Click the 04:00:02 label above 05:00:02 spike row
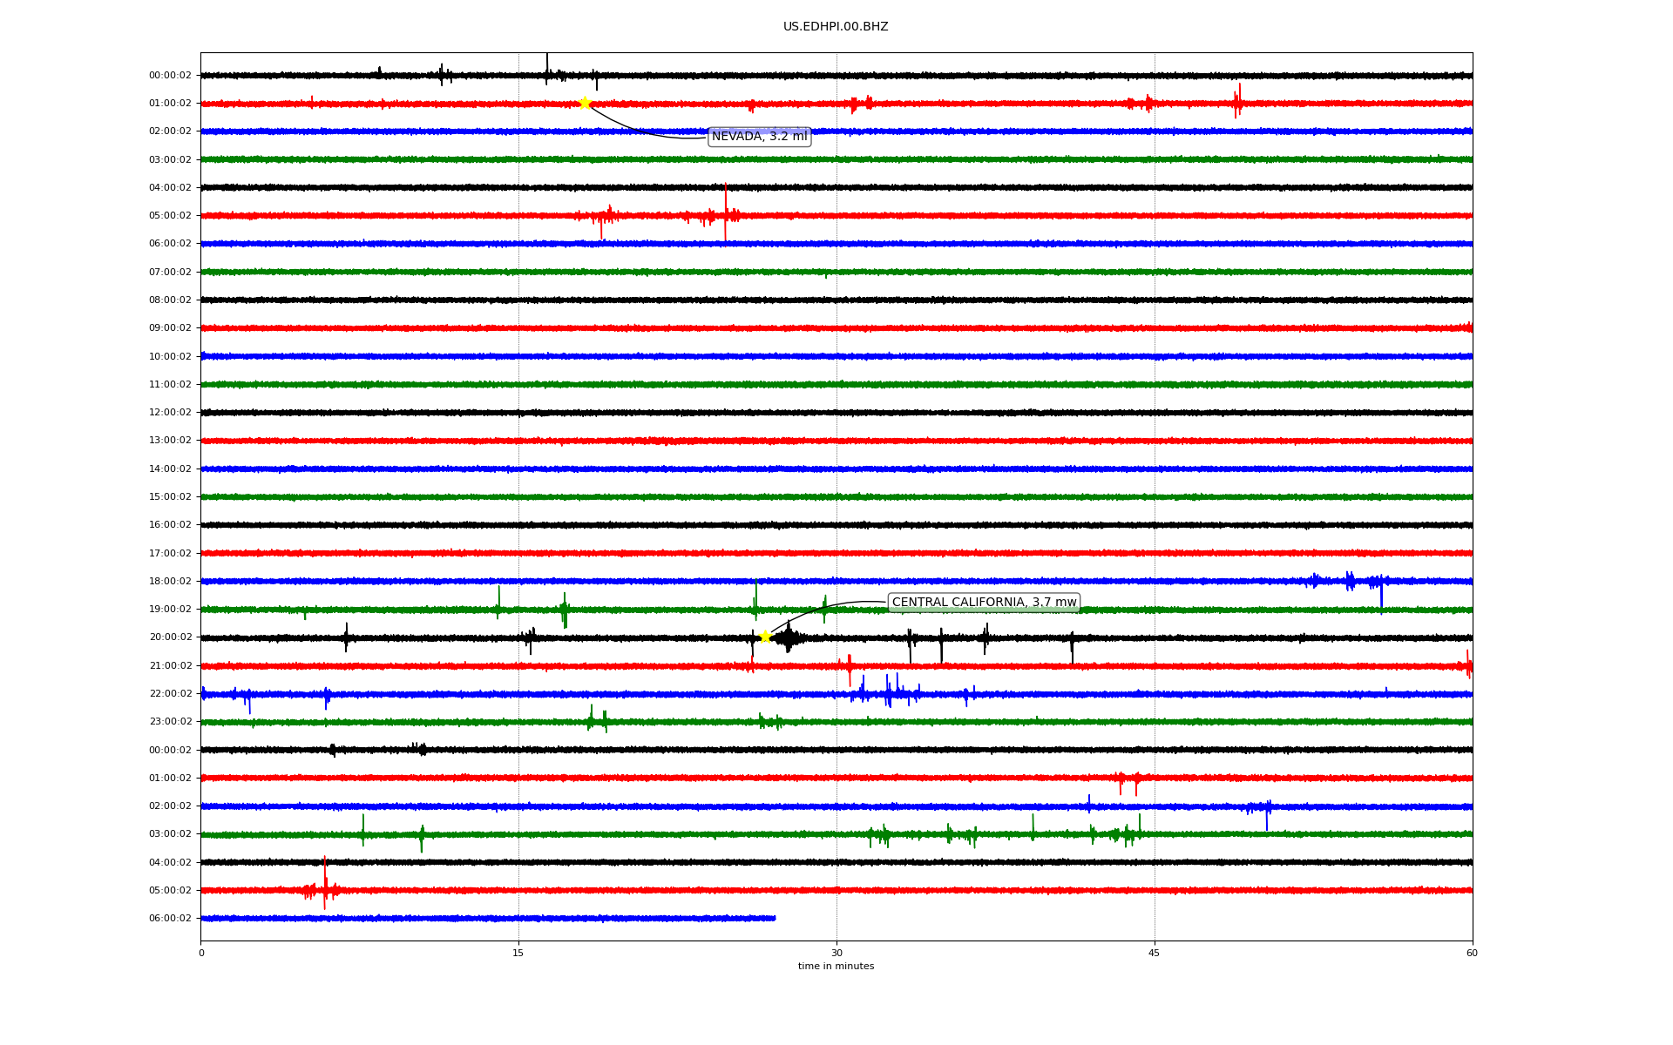 (170, 187)
